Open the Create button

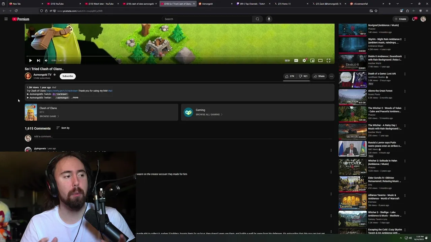coord(400,19)
